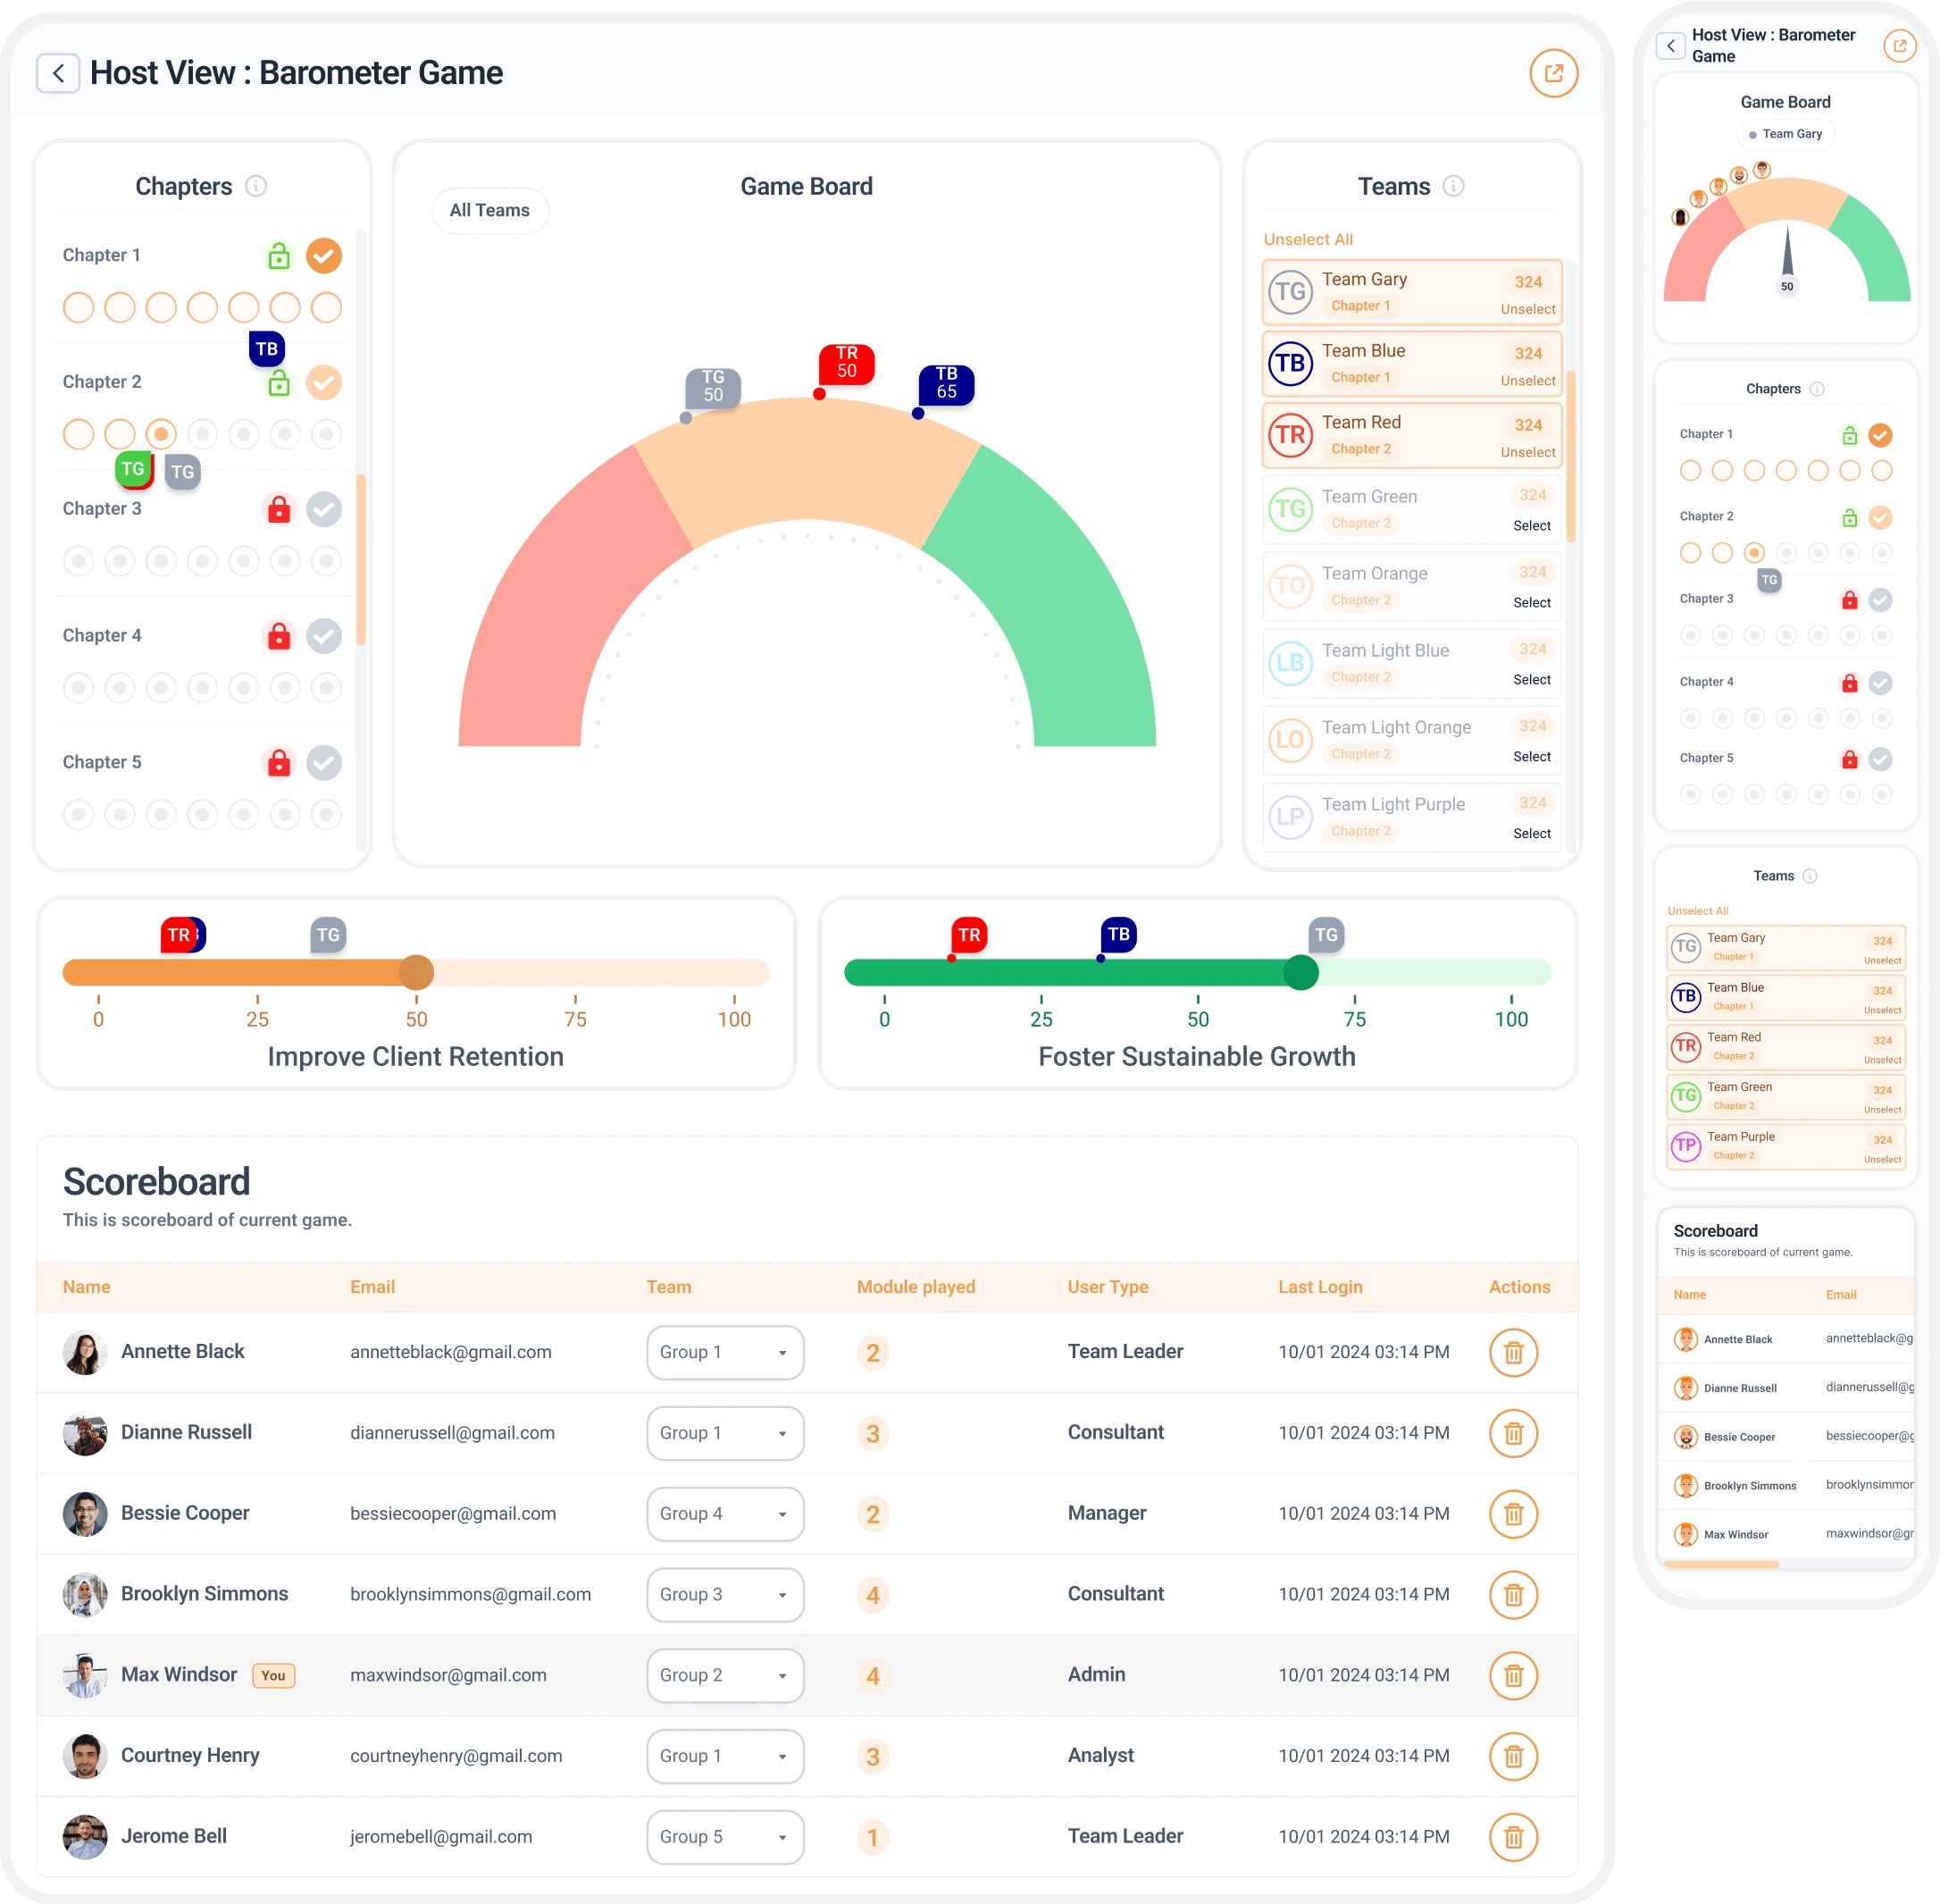Toggle the grey checkmark for Chapter 5
Image resolution: width=1940 pixels, height=1904 pixels.
point(324,763)
